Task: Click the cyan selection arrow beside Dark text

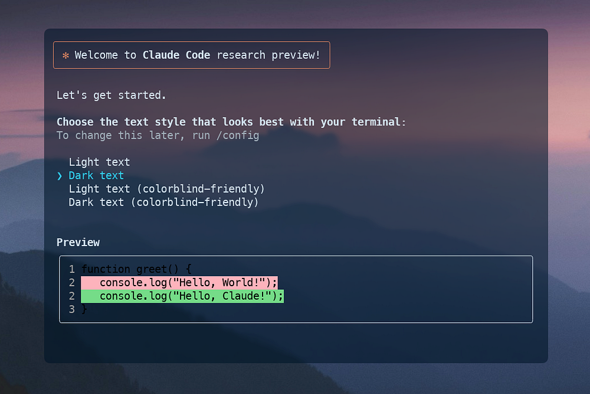Action: coord(60,176)
